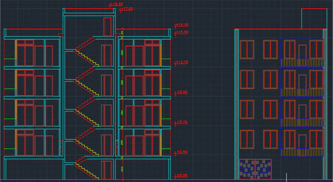The image size is (333, 182).
Task: Select the patterned entrance gate on elevation
Action: [255, 169]
